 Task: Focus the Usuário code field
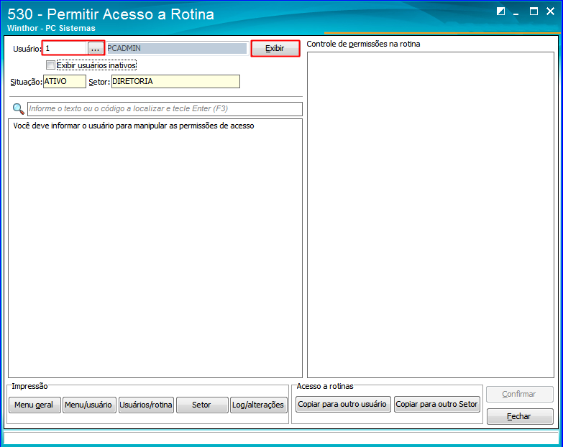[x=65, y=48]
